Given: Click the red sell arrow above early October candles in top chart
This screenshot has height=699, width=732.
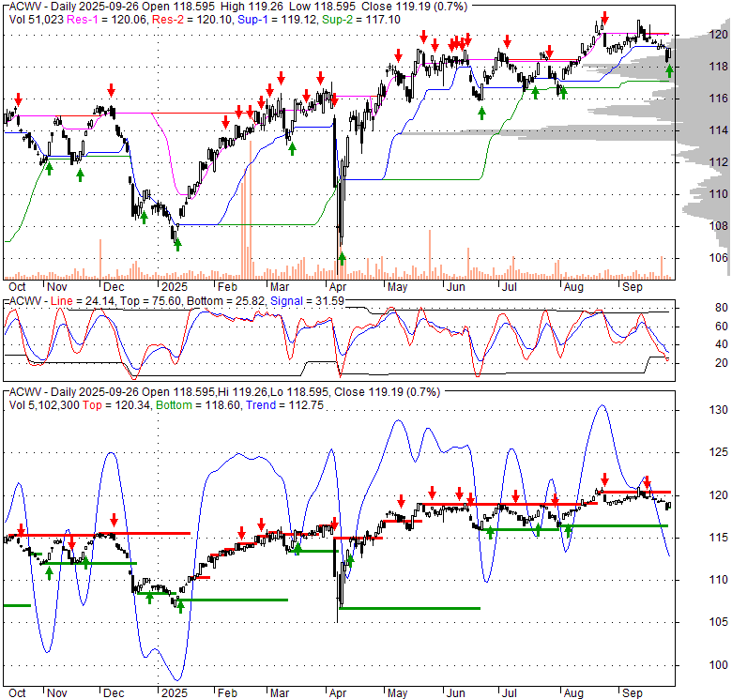Looking at the screenshot, I should coord(18,99).
